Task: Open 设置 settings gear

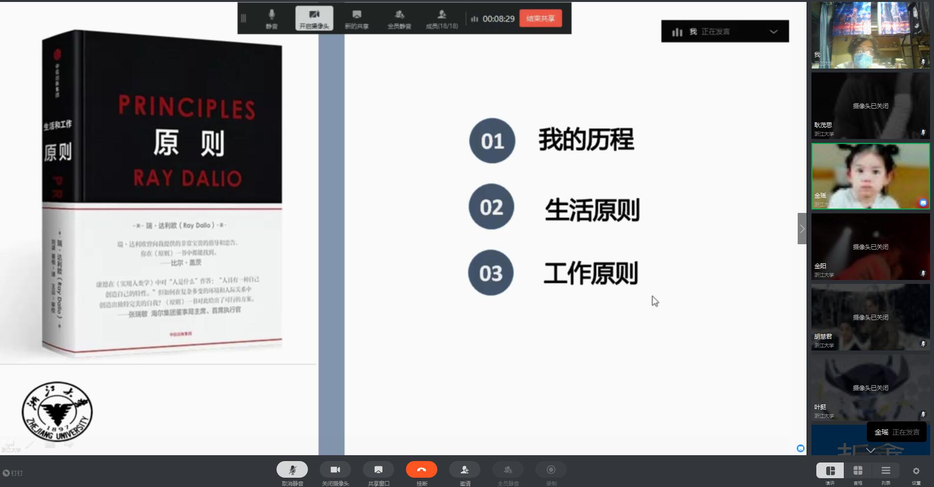Action: [916, 471]
